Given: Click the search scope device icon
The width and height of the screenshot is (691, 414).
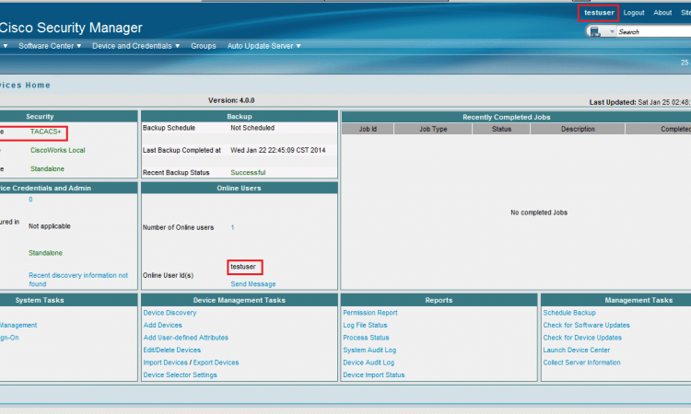Looking at the screenshot, I should pyautogui.click(x=595, y=31).
